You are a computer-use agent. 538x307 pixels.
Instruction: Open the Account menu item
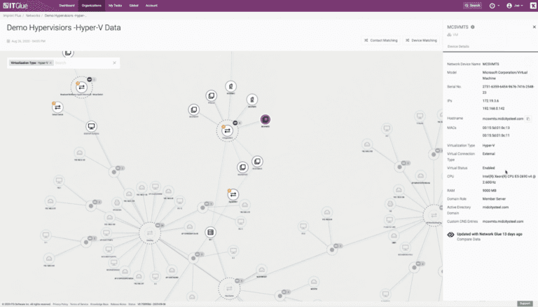(151, 6)
